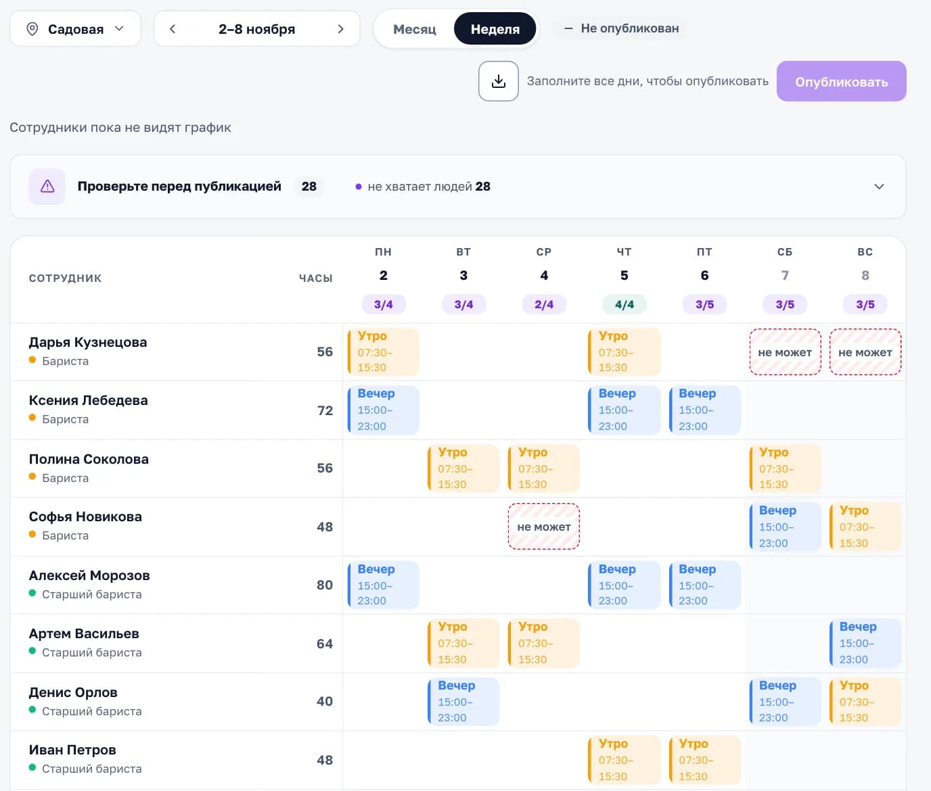Open Ксения Лебедева's Monday Вечер shift
The height and width of the screenshot is (791, 931).
point(384,410)
